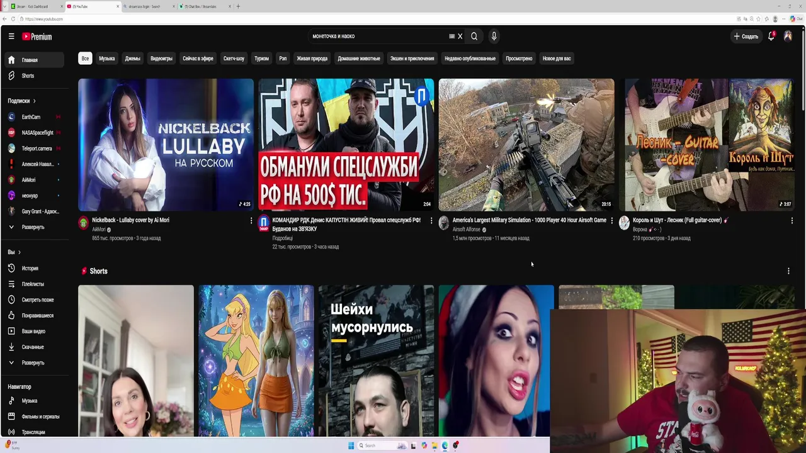The width and height of the screenshot is (806, 453).
Task: Select the Сейчас в эфире chip
Action: point(198,59)
